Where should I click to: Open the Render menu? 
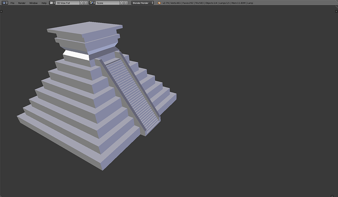pos(22,3)
